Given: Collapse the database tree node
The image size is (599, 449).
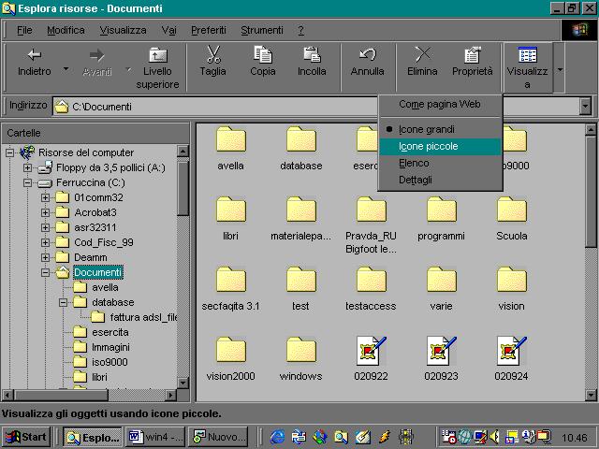Looking at the screenshot, I should [64, 303].
